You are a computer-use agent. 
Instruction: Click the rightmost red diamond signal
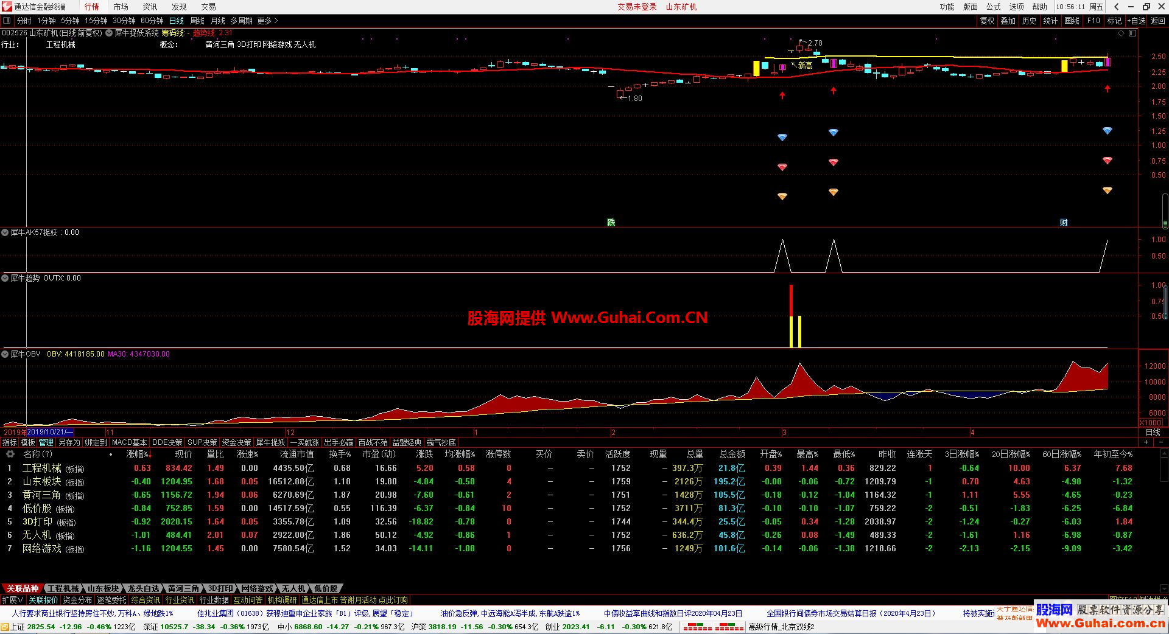pyautogui.click(x=1108, y=161)
